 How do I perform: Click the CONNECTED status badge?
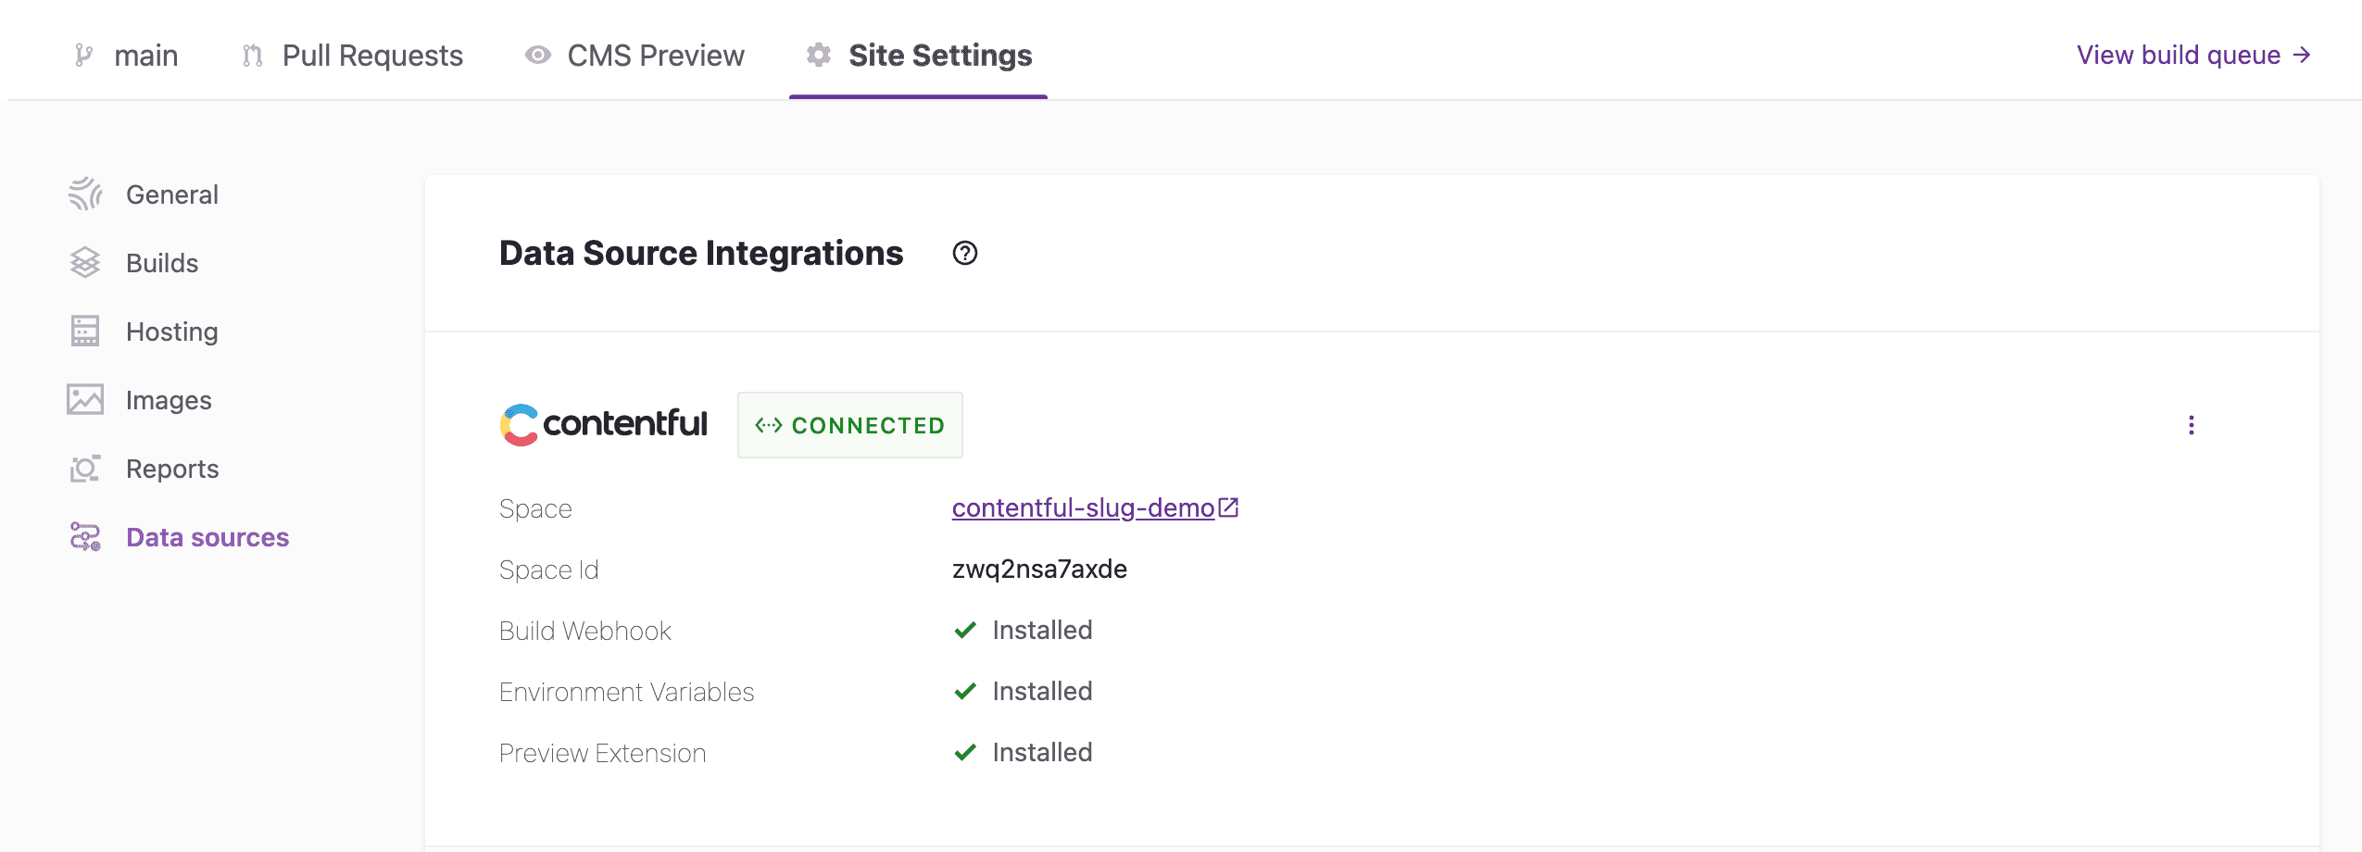coord(849,425)
